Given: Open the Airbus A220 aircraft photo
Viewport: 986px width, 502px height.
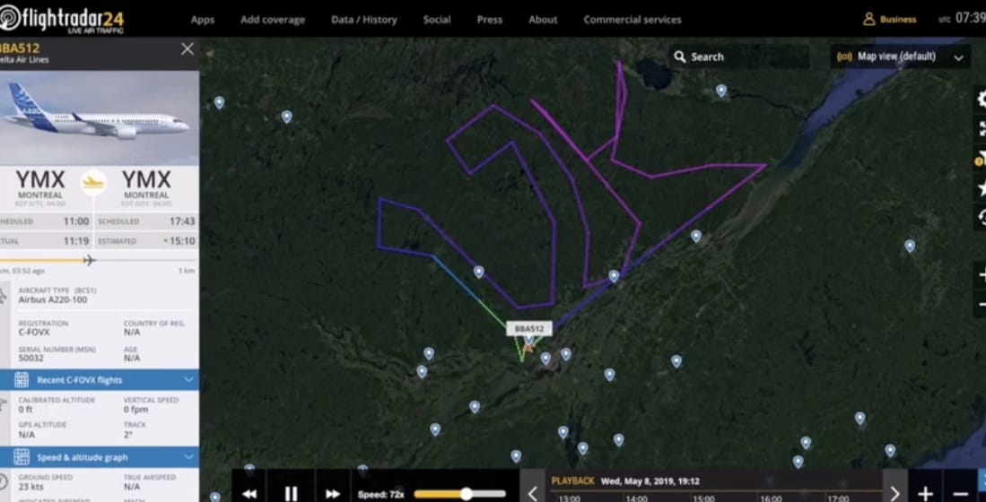Looking at the screenshot, I should tap(100, 117).
